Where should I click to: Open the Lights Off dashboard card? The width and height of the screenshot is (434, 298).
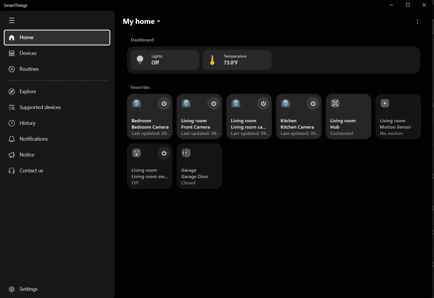[165, 60]
